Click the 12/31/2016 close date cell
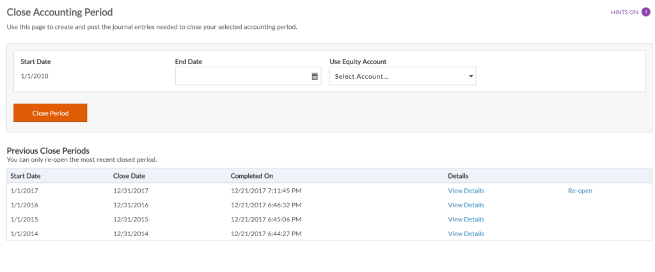 [x=130, y=205]
